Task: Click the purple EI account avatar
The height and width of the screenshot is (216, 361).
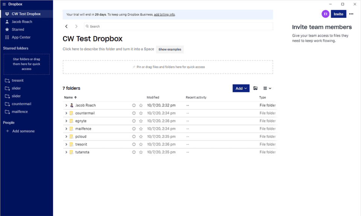Action: click(x=325, y=14)
